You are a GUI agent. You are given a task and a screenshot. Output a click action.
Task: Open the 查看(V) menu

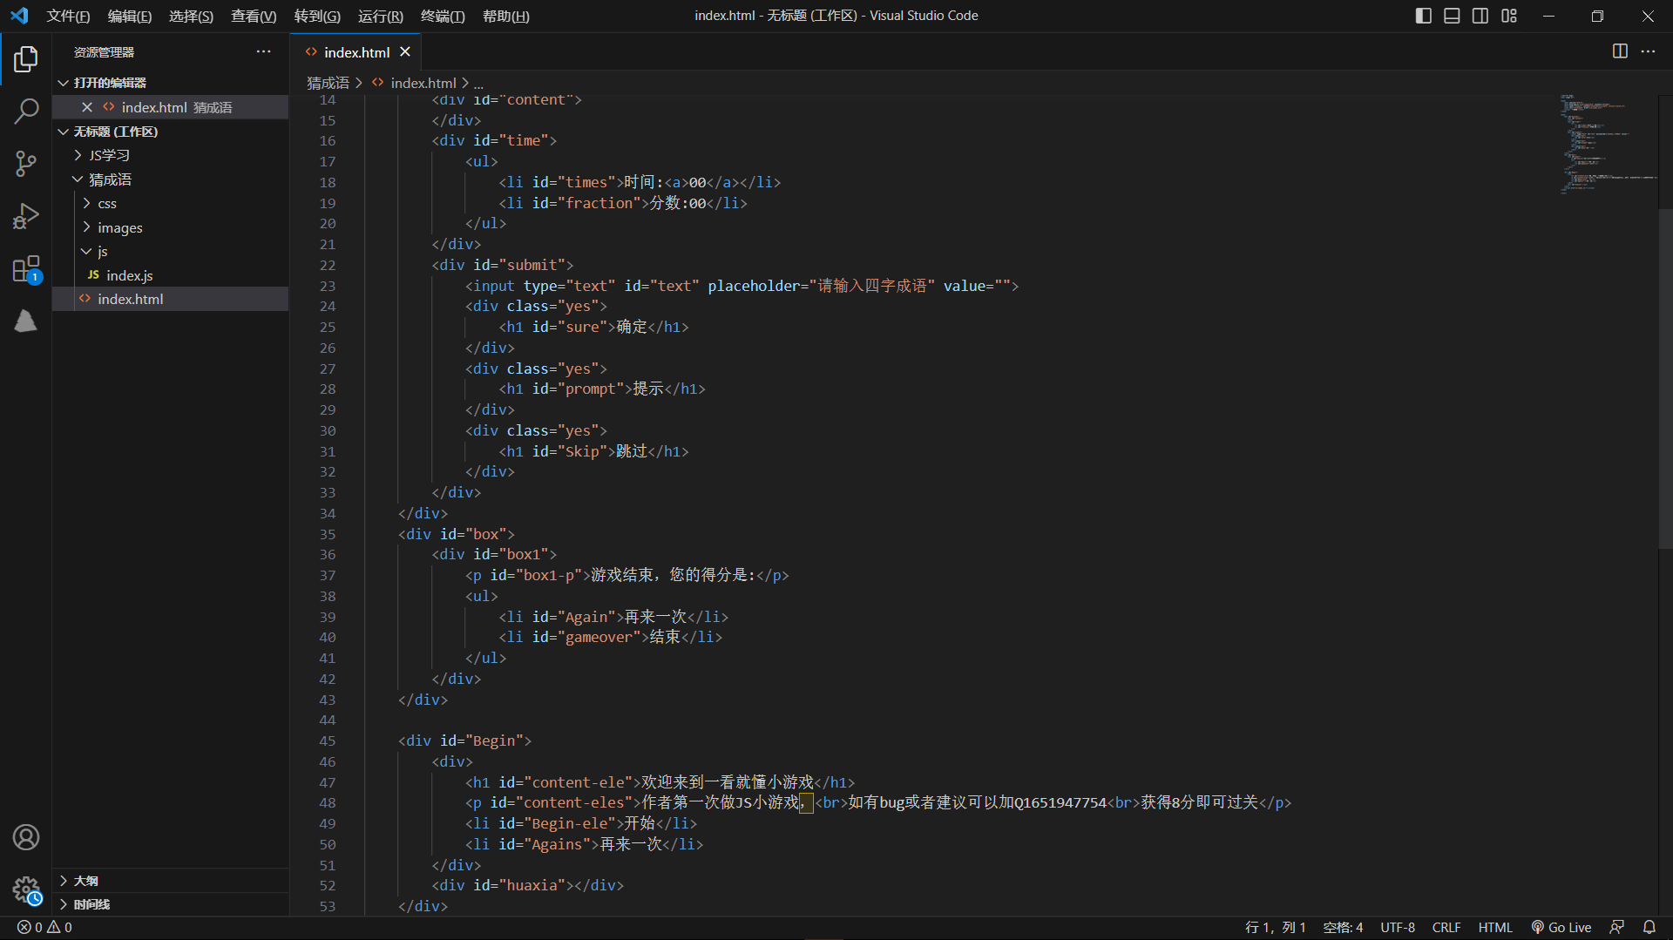254,16
